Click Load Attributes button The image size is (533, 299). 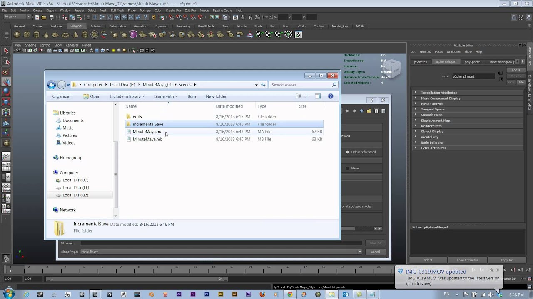(x=467, y=260)
